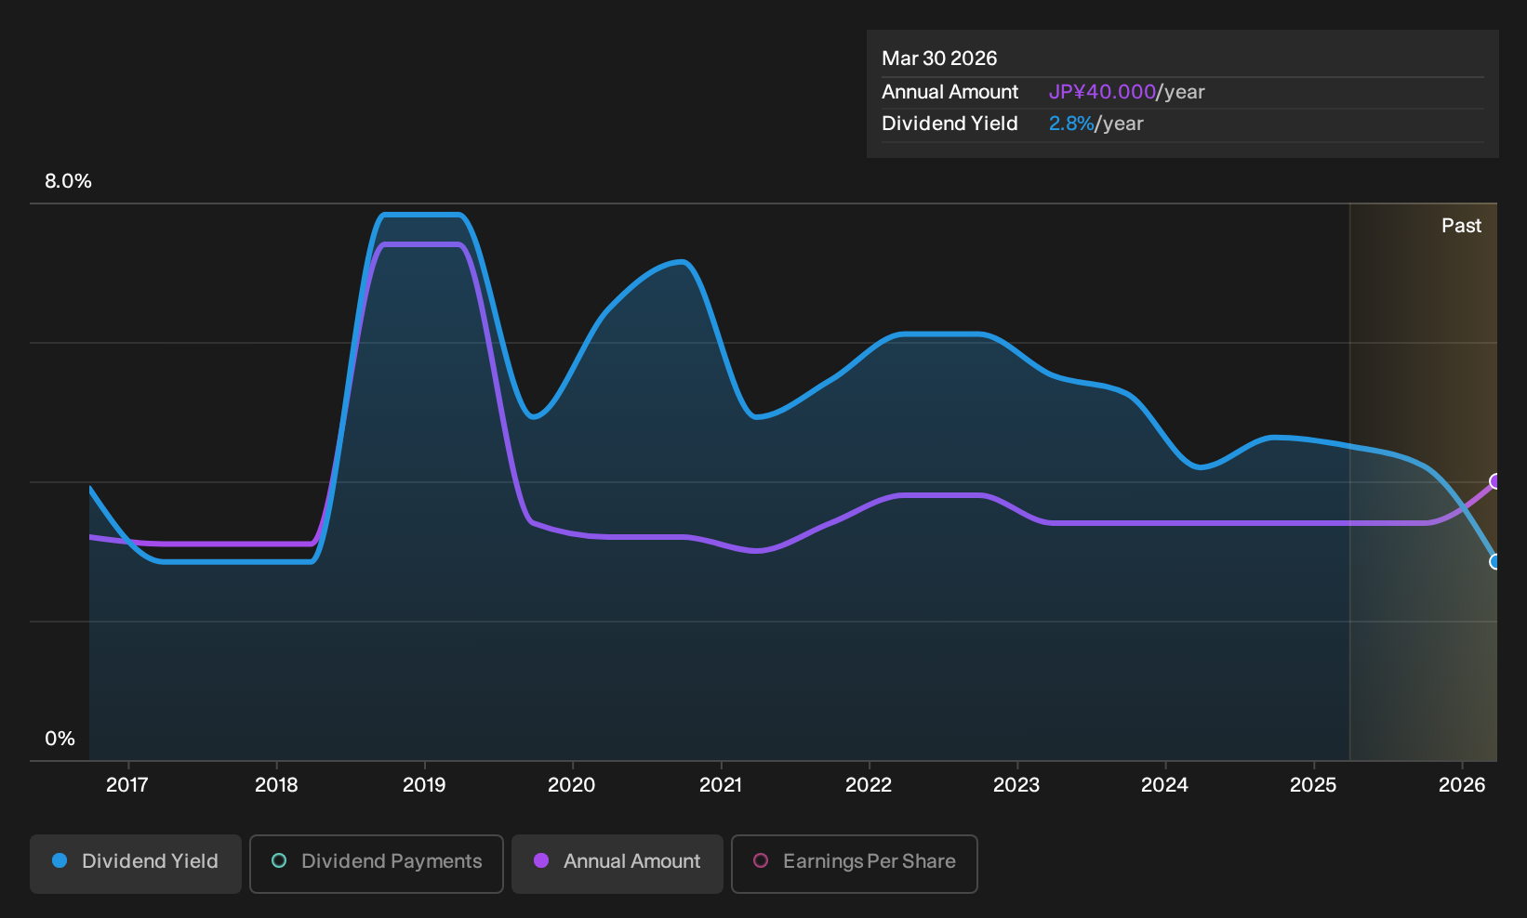Image resolution: width=1527 pixels, height=918 pixels.
Task: Click the 2026 x-axis label
Action: pyautogui.click(x=1462, y=785)
